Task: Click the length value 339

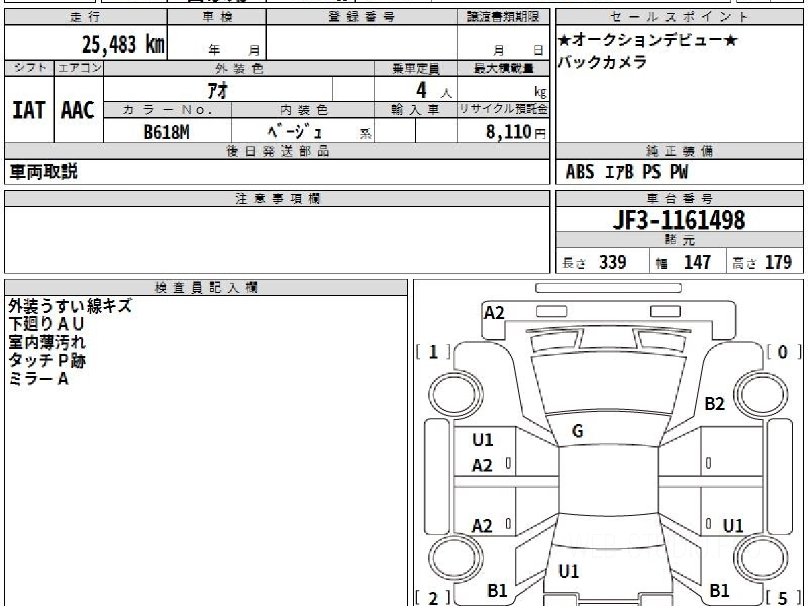Action: [613, 262]
